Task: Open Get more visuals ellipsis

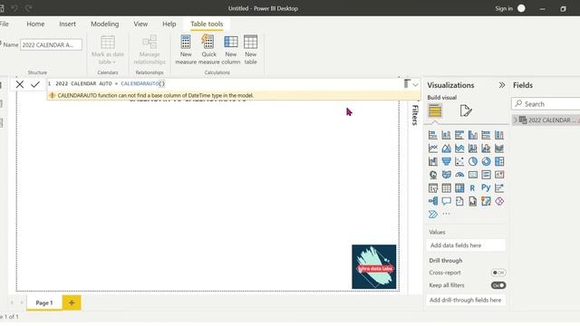Action: pos(446,214)
